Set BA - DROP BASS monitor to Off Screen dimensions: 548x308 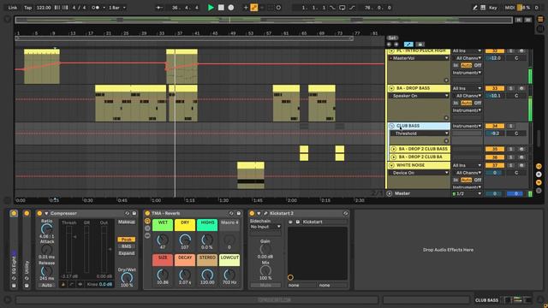pos(478,103)
